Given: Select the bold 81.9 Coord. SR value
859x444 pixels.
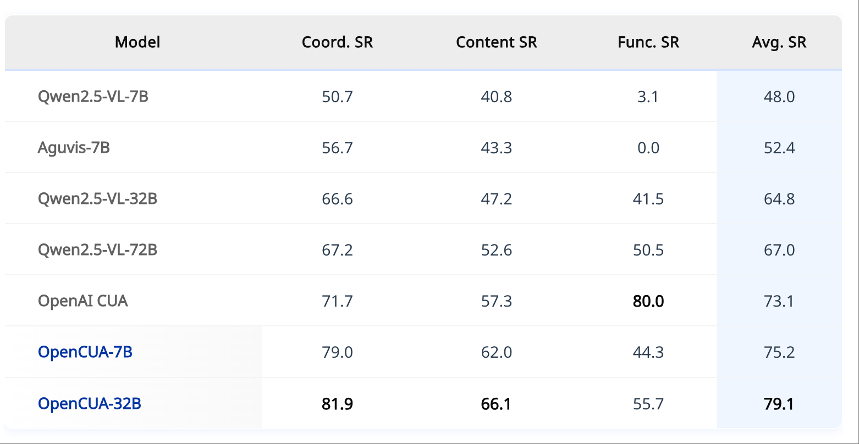Looking at the screenshot, I should point(337,404).
